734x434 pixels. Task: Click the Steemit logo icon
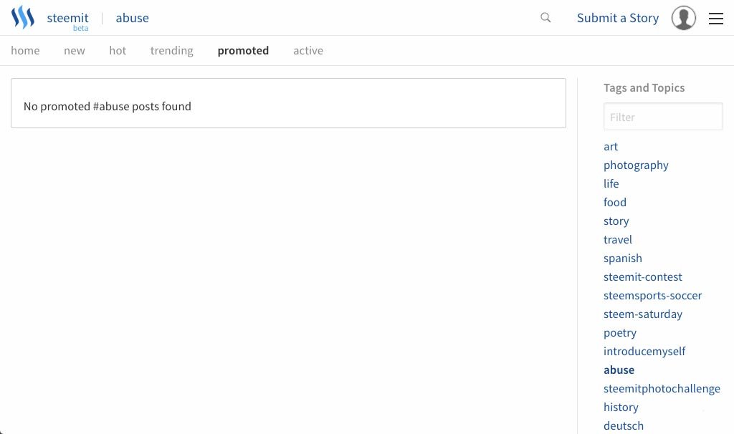click(x=23, y=18)
